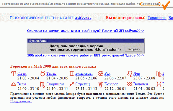Click the Virgo zodiac symbol after Лев
Image resolution: width=173 pixels, height=111 pixels.
[159, 74]
